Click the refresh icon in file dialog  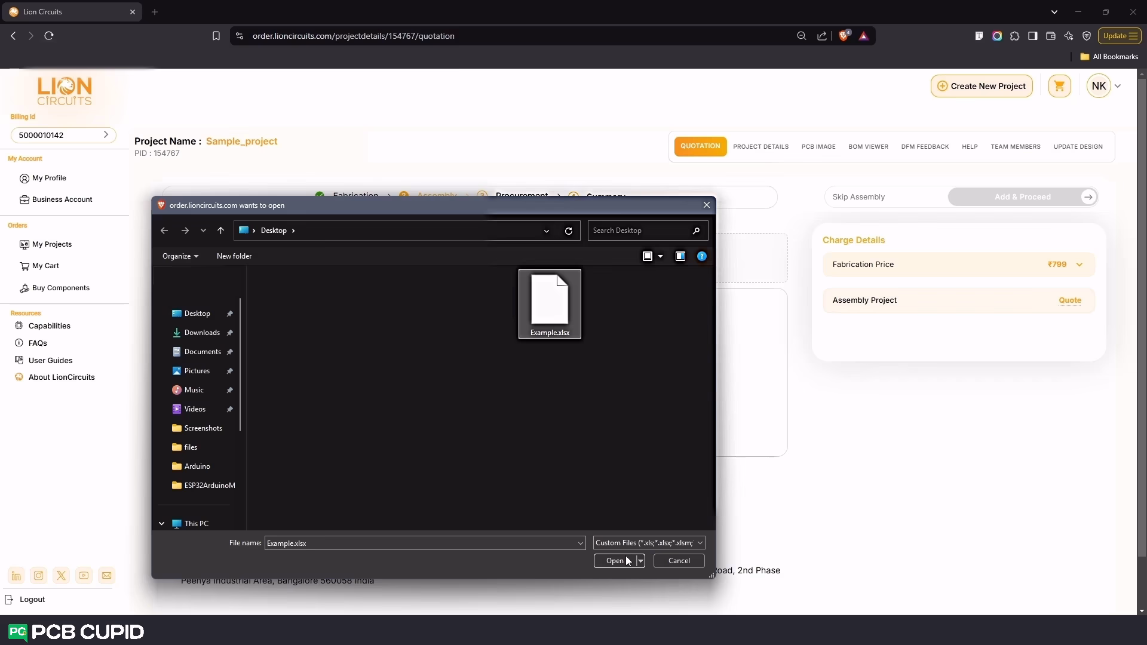(568, 231)
